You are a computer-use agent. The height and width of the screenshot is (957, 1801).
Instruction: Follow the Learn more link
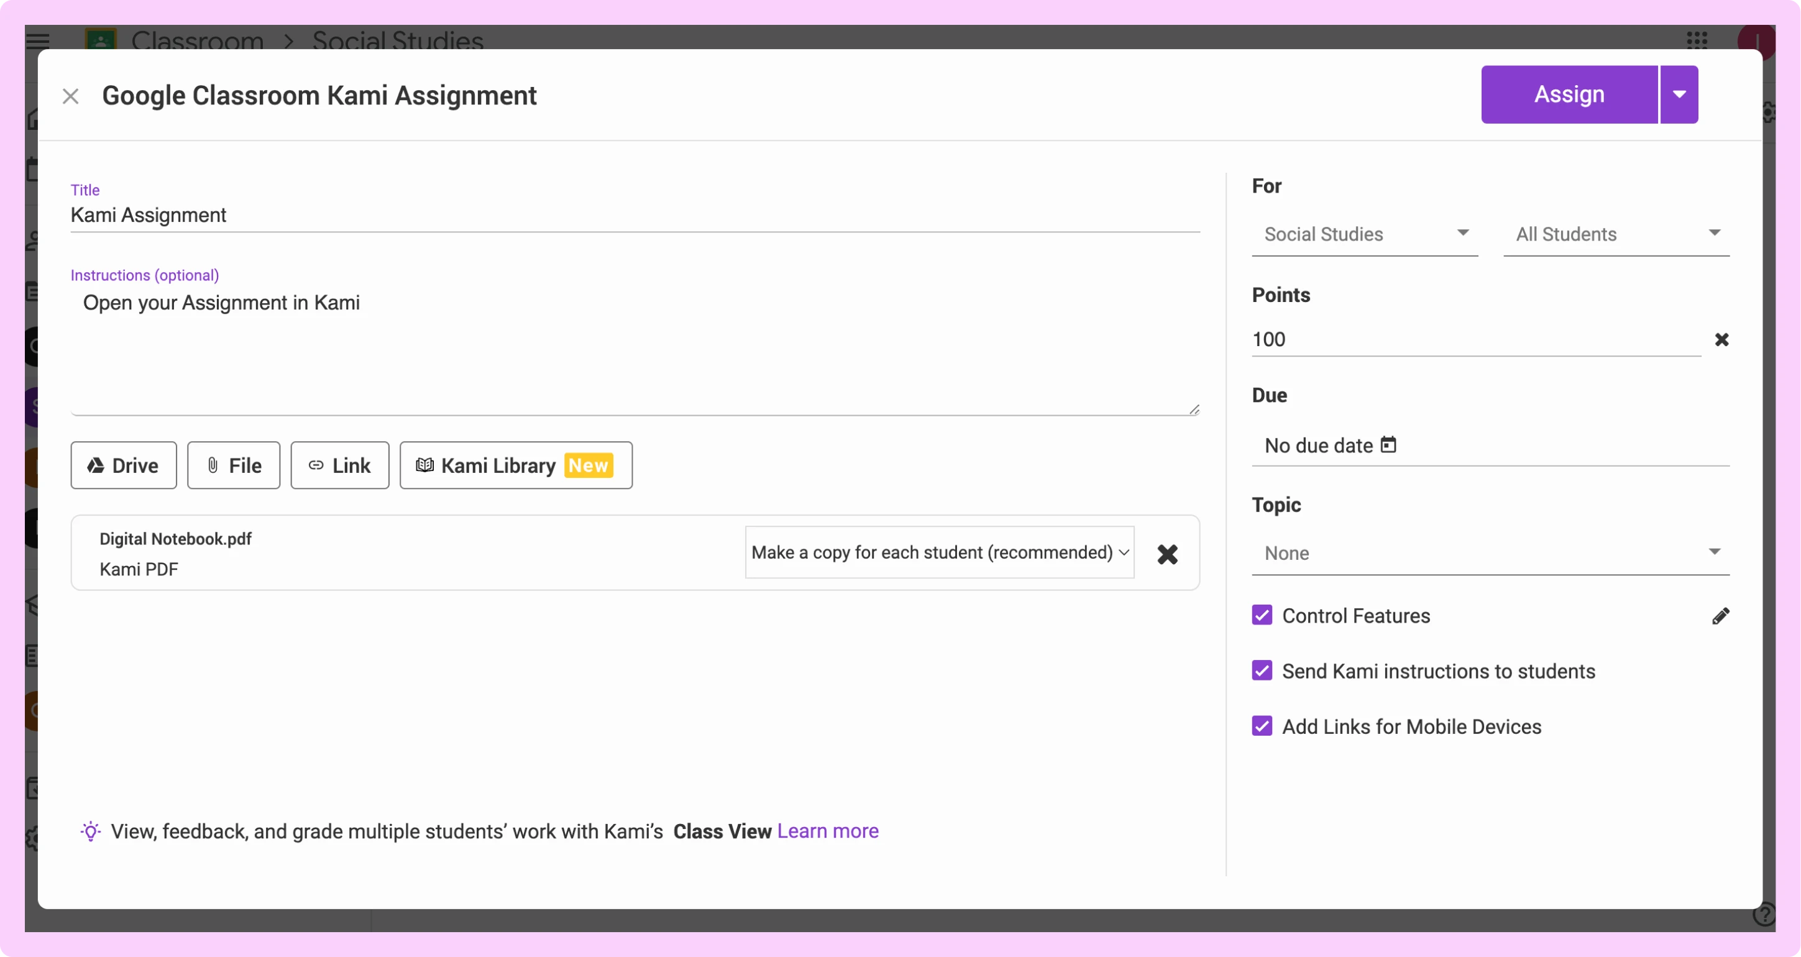[x=827, y=831]
